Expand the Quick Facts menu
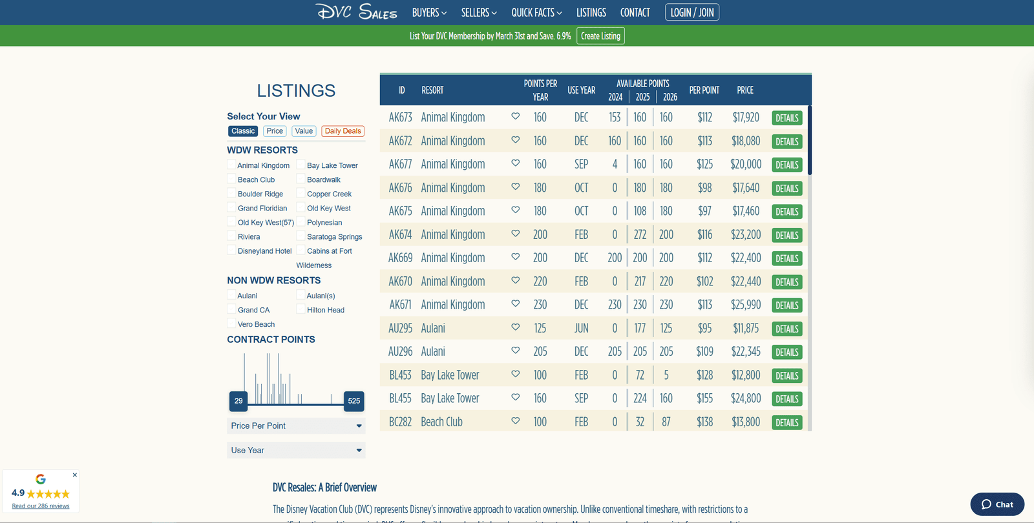 [x=536, y=12]
